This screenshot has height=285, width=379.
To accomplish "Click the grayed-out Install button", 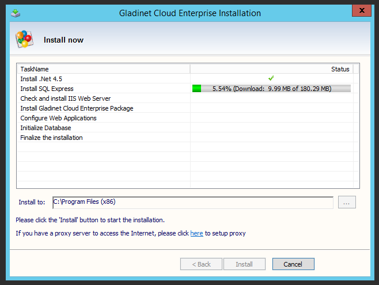I will point(244,264).
